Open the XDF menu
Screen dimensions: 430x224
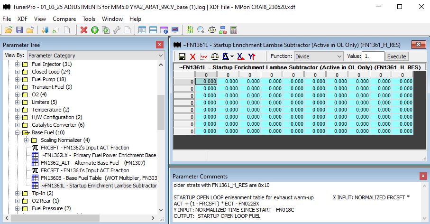pos(22,19)
